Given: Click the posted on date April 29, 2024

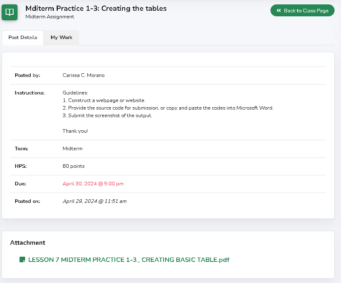Looking at the screenshot, I should pos(95,201).
